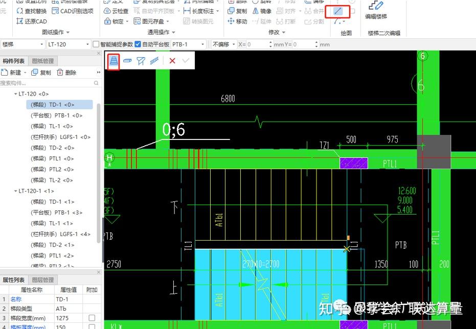This screenshot has height=329, width=476.
Task: Select the stair flight icon in floating toolbar
Action: click(114, 61)
